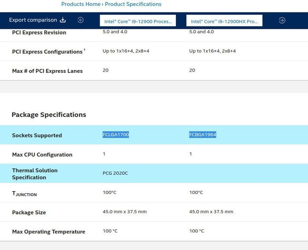
Task: Open the Intel Core i9-12900HX Processor header
Action: [x=224, y=20]
